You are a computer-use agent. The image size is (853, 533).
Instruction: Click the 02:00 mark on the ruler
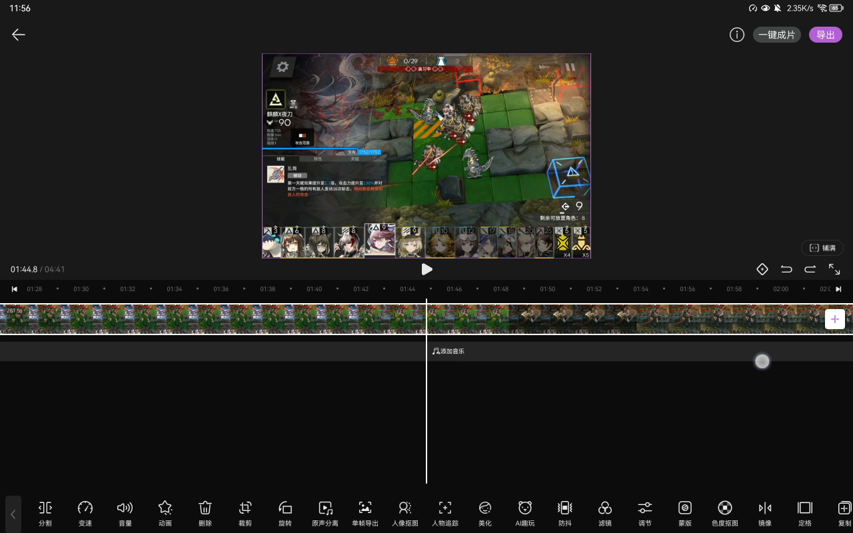781,289
